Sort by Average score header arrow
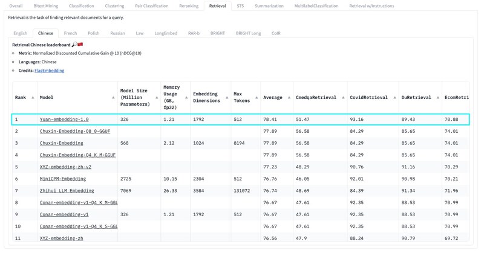 coord(289,97)
